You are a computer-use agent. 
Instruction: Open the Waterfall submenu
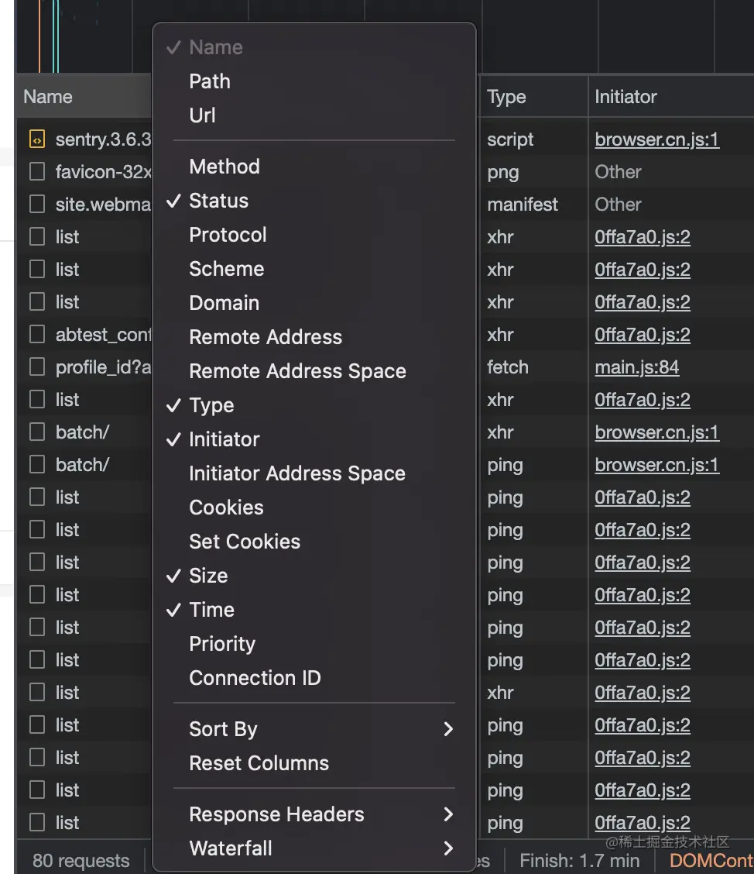(231, 848)
